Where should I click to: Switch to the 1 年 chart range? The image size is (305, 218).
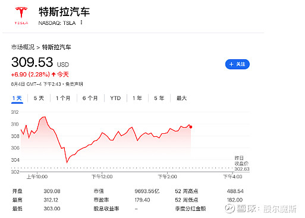[137, 98]
